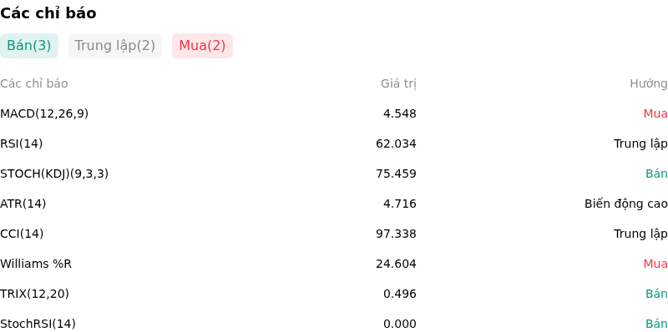This screenshot has height=332, width=668.
Task: Click the RSI(14) indicator name
Action: (x=22, y=143)
